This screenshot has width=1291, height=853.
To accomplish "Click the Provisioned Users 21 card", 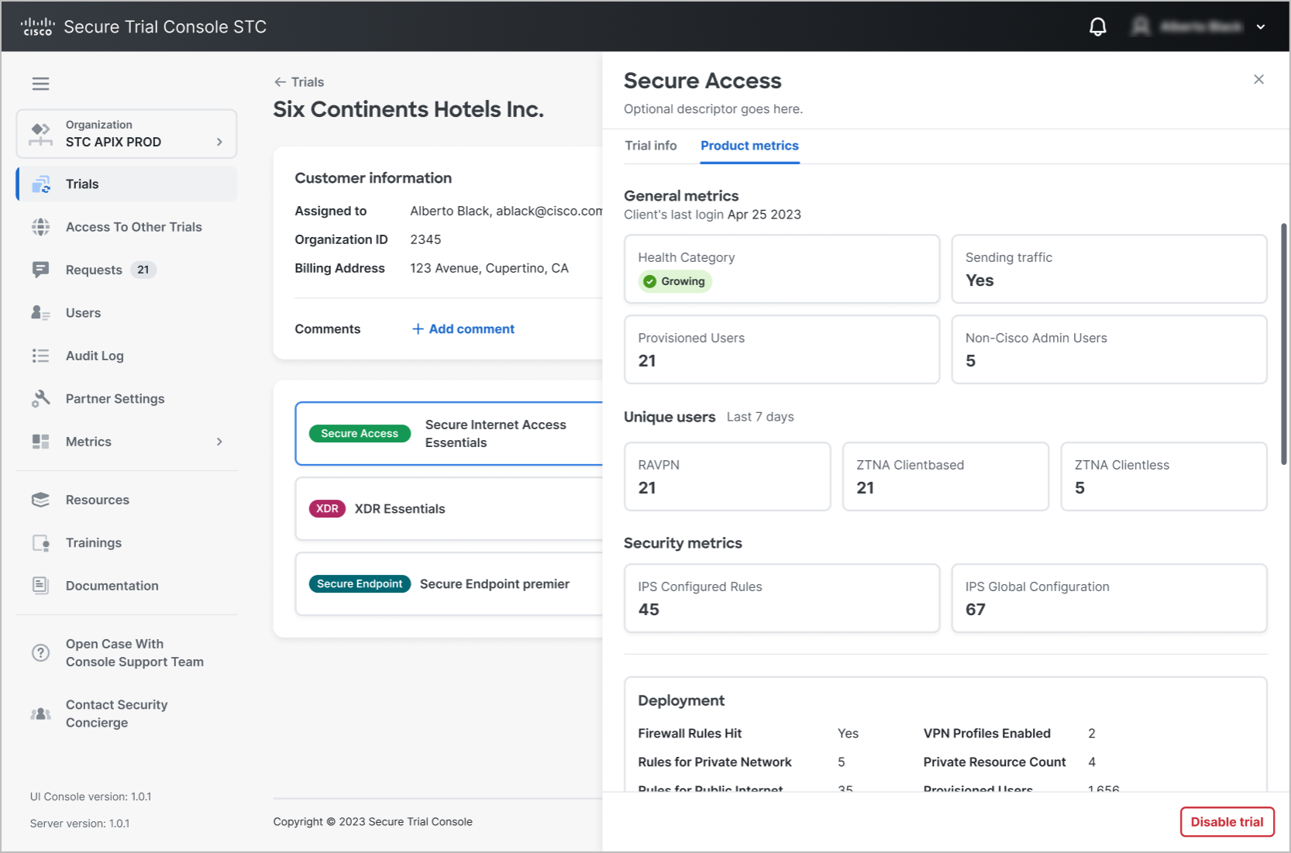I will [x=782, y=349].
